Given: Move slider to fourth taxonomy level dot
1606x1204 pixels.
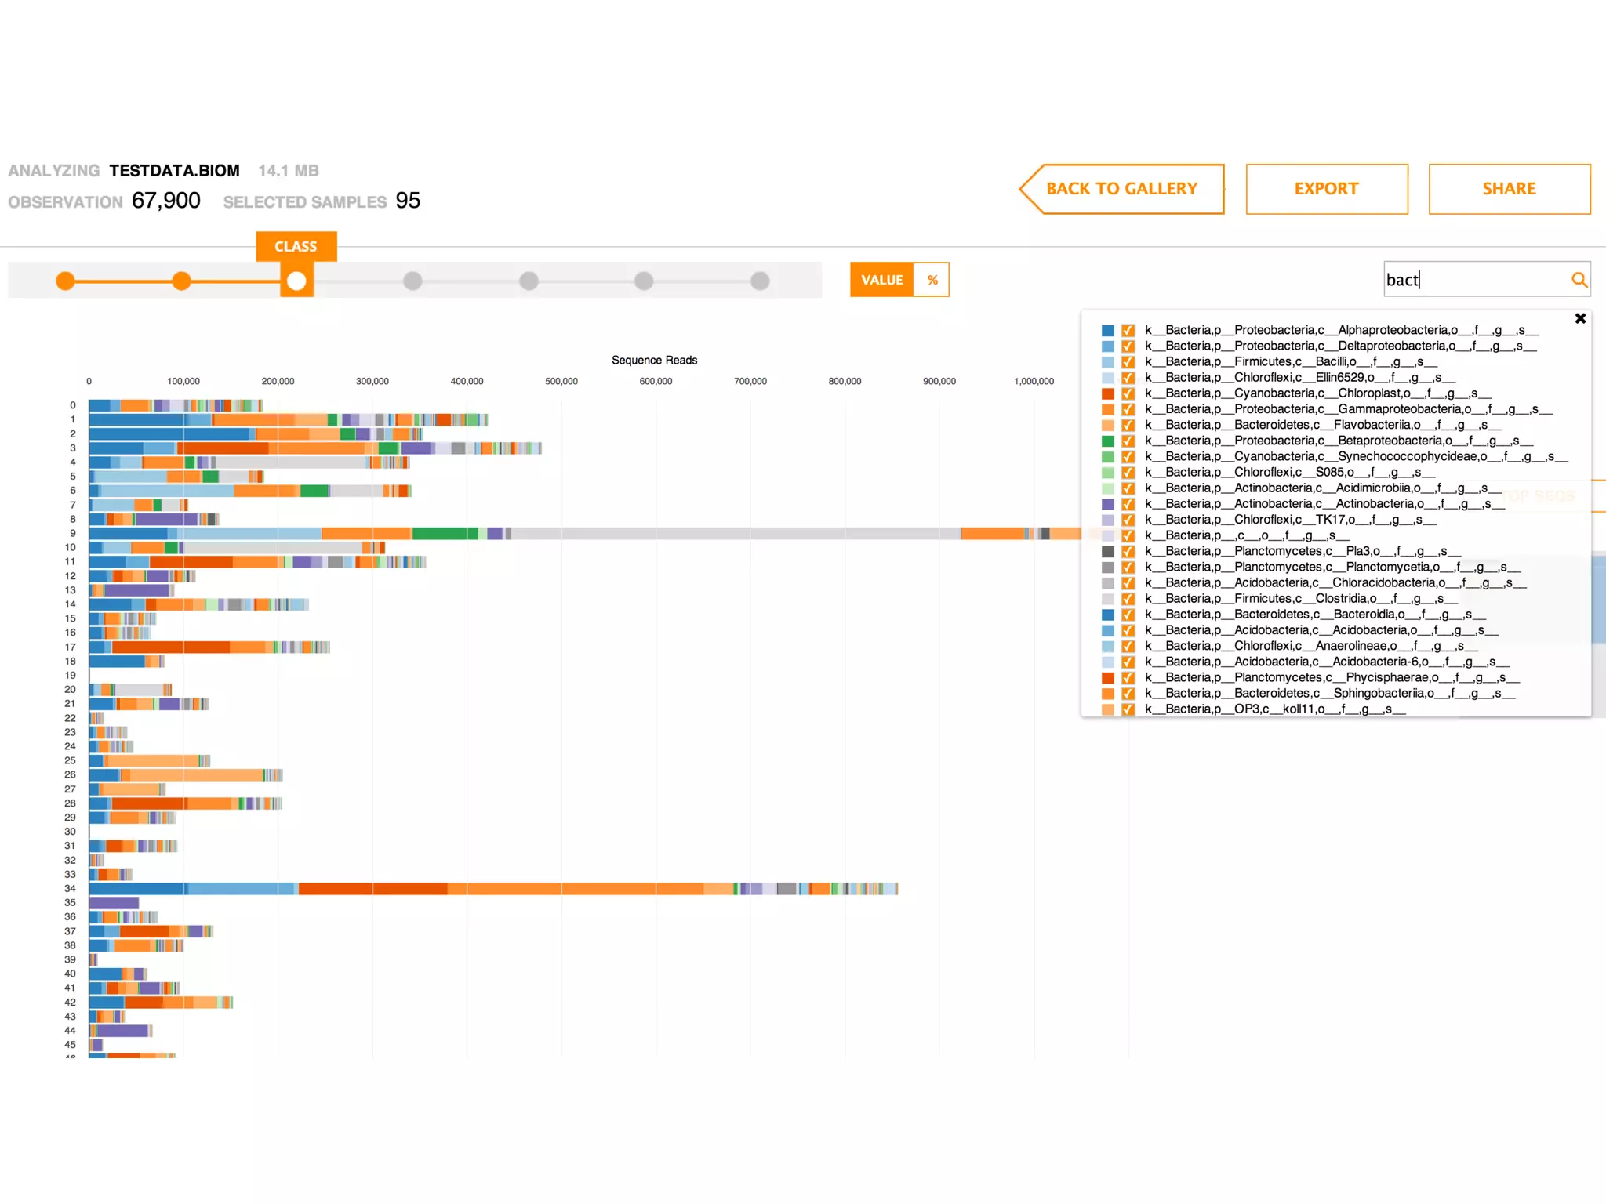Looking at the screenshot, I should (412, 281).
